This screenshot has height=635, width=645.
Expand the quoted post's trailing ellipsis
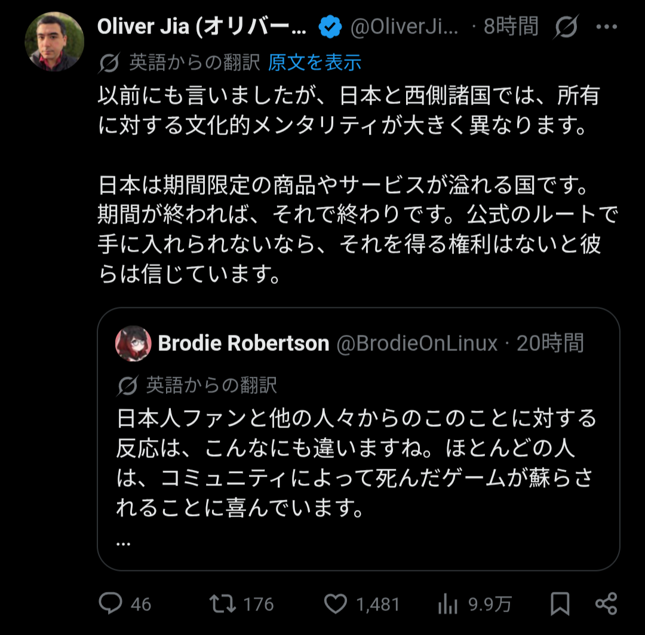point(124,542)
